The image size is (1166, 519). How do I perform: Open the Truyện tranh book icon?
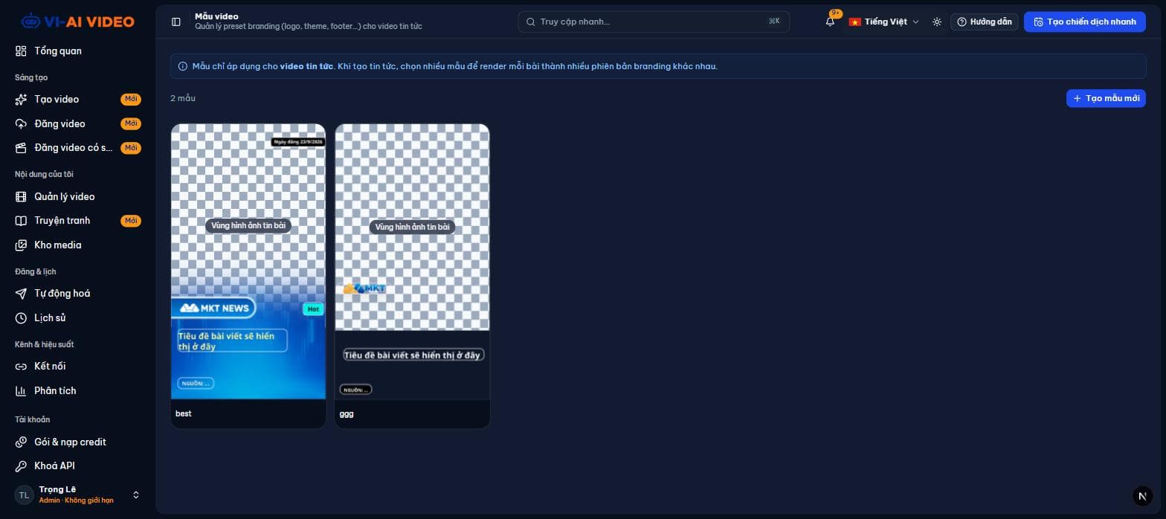coord(21,221)
